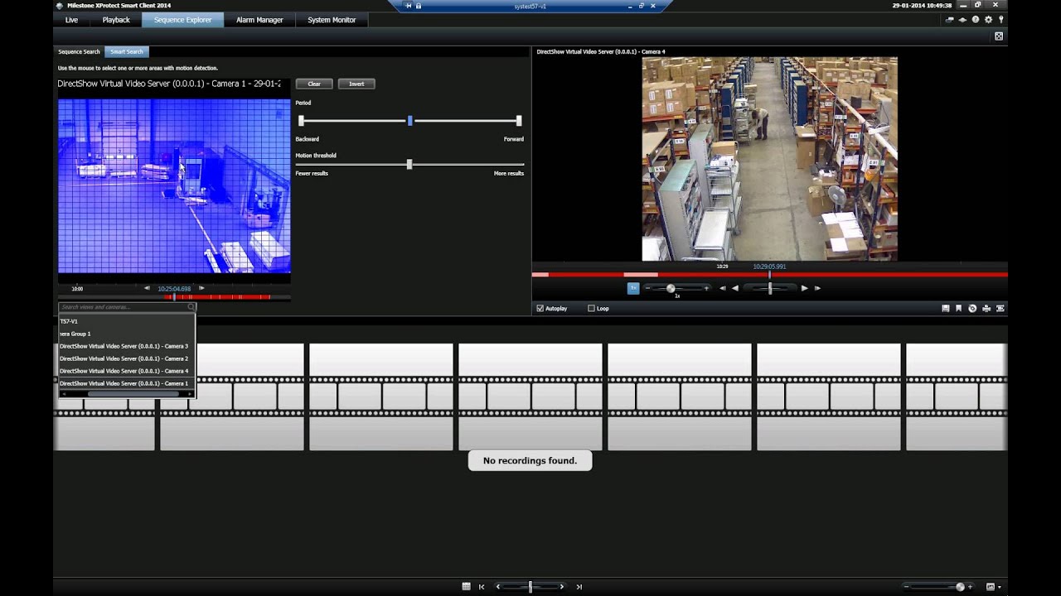Play Camera 4 video forward
This screenshot has height=596, width=1061.
(804, 288)
